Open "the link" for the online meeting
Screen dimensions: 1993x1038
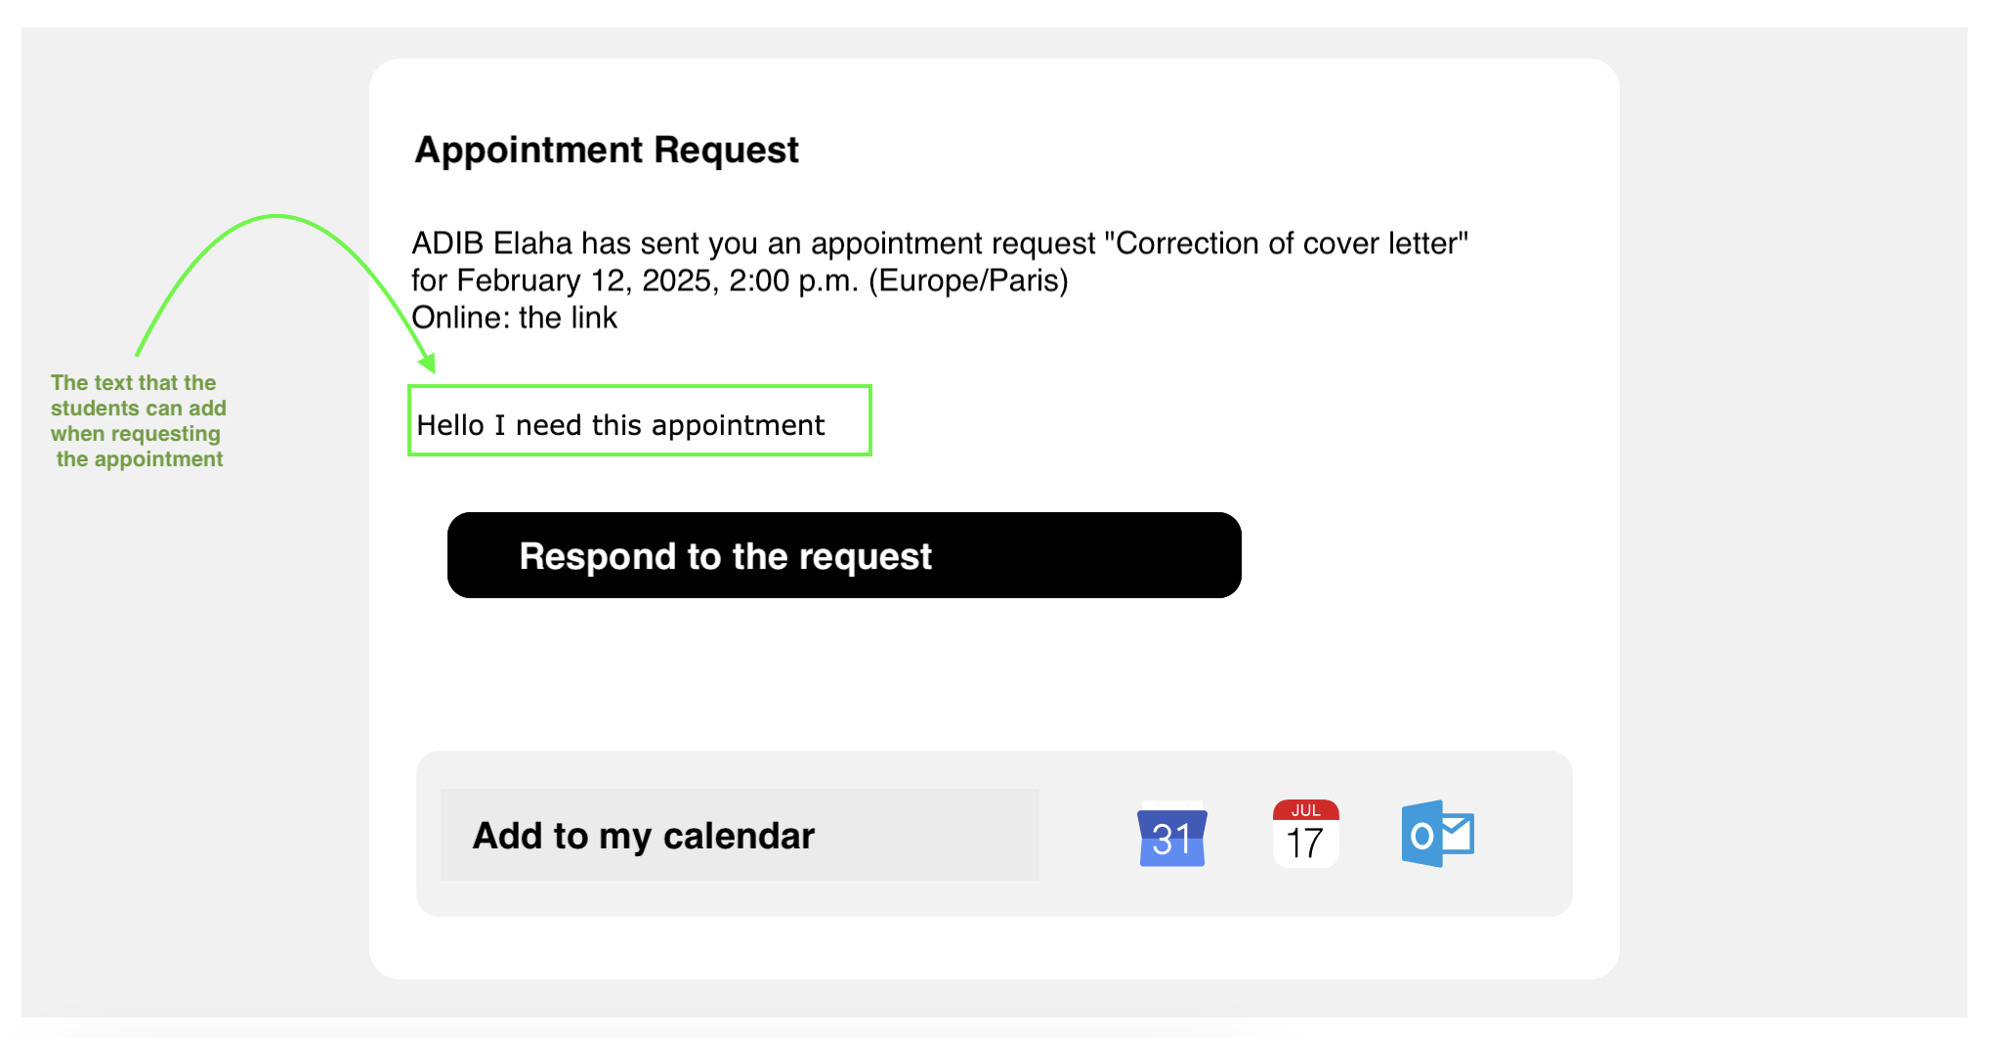coord(568,318)
